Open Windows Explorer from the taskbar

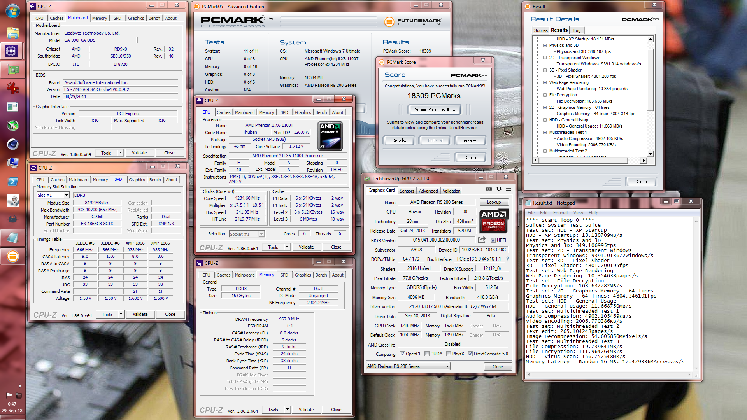click(12, 33)
